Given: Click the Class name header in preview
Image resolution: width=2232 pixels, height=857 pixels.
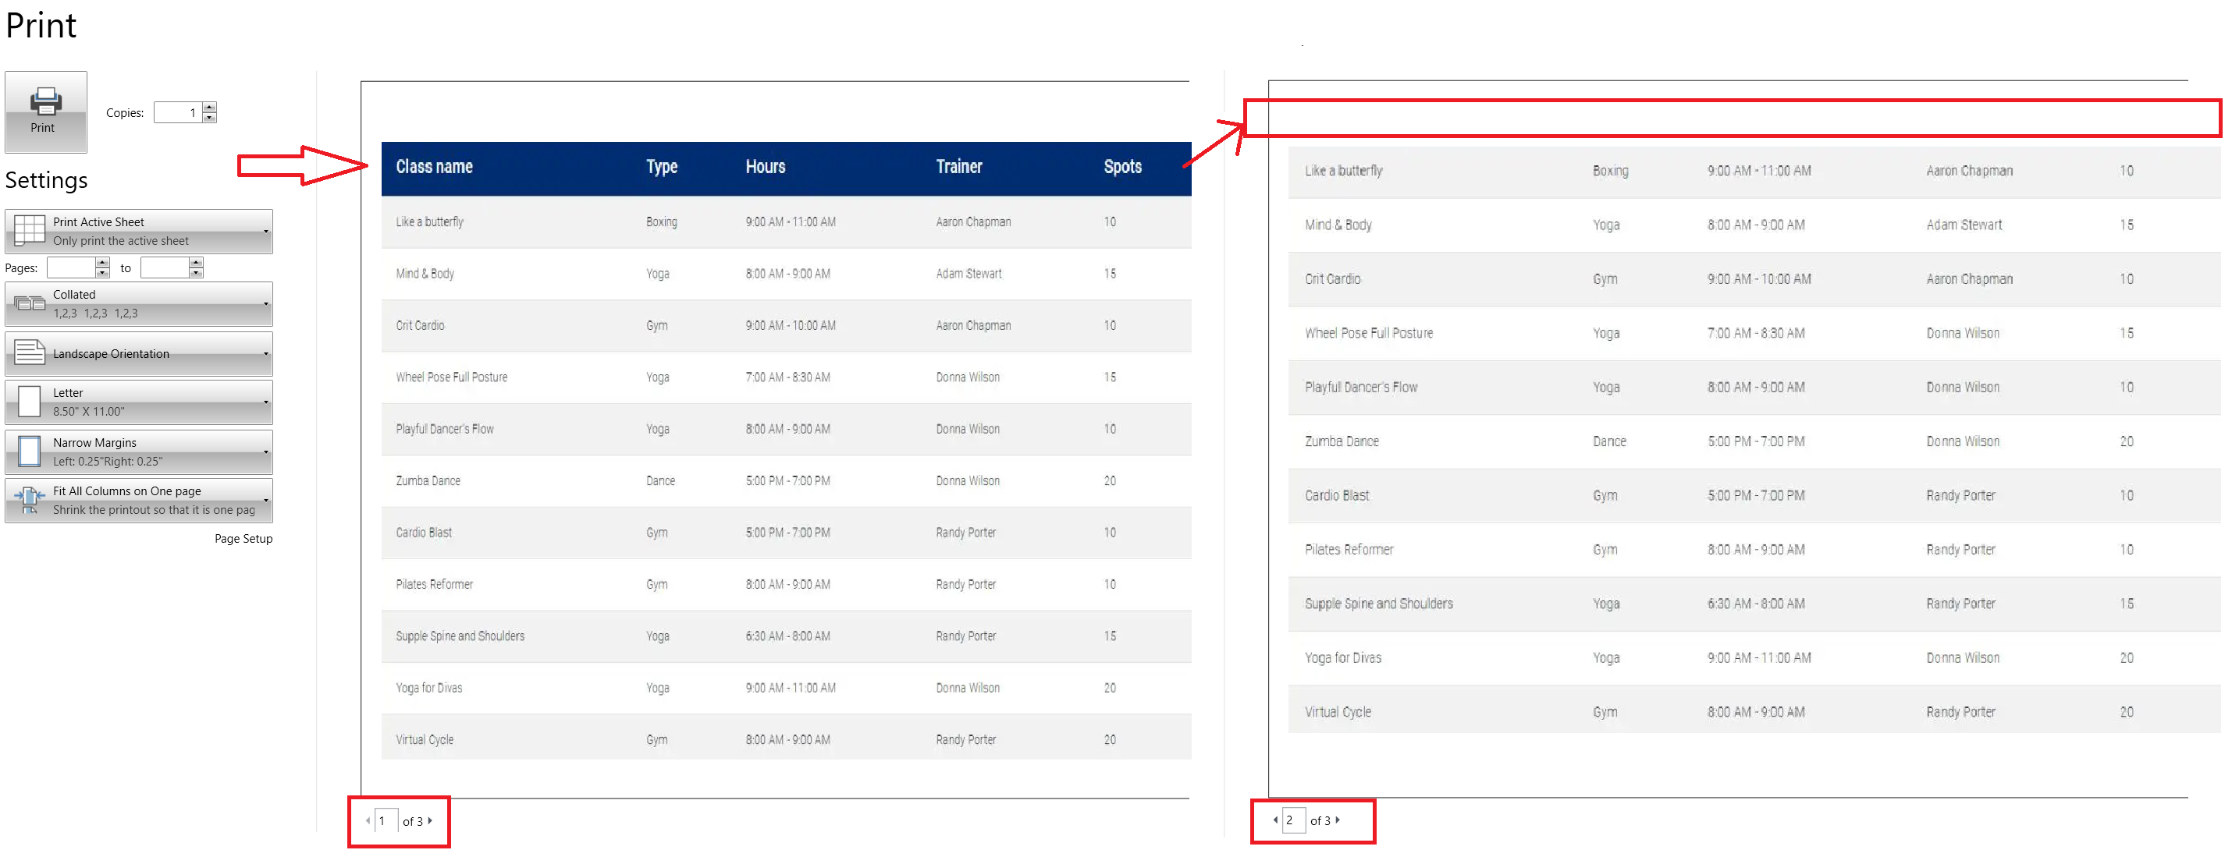Looking at the screenshot, I should click(434, 167).
